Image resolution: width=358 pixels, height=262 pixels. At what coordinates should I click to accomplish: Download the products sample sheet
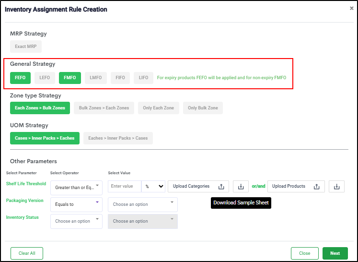(x=336, y=187)
